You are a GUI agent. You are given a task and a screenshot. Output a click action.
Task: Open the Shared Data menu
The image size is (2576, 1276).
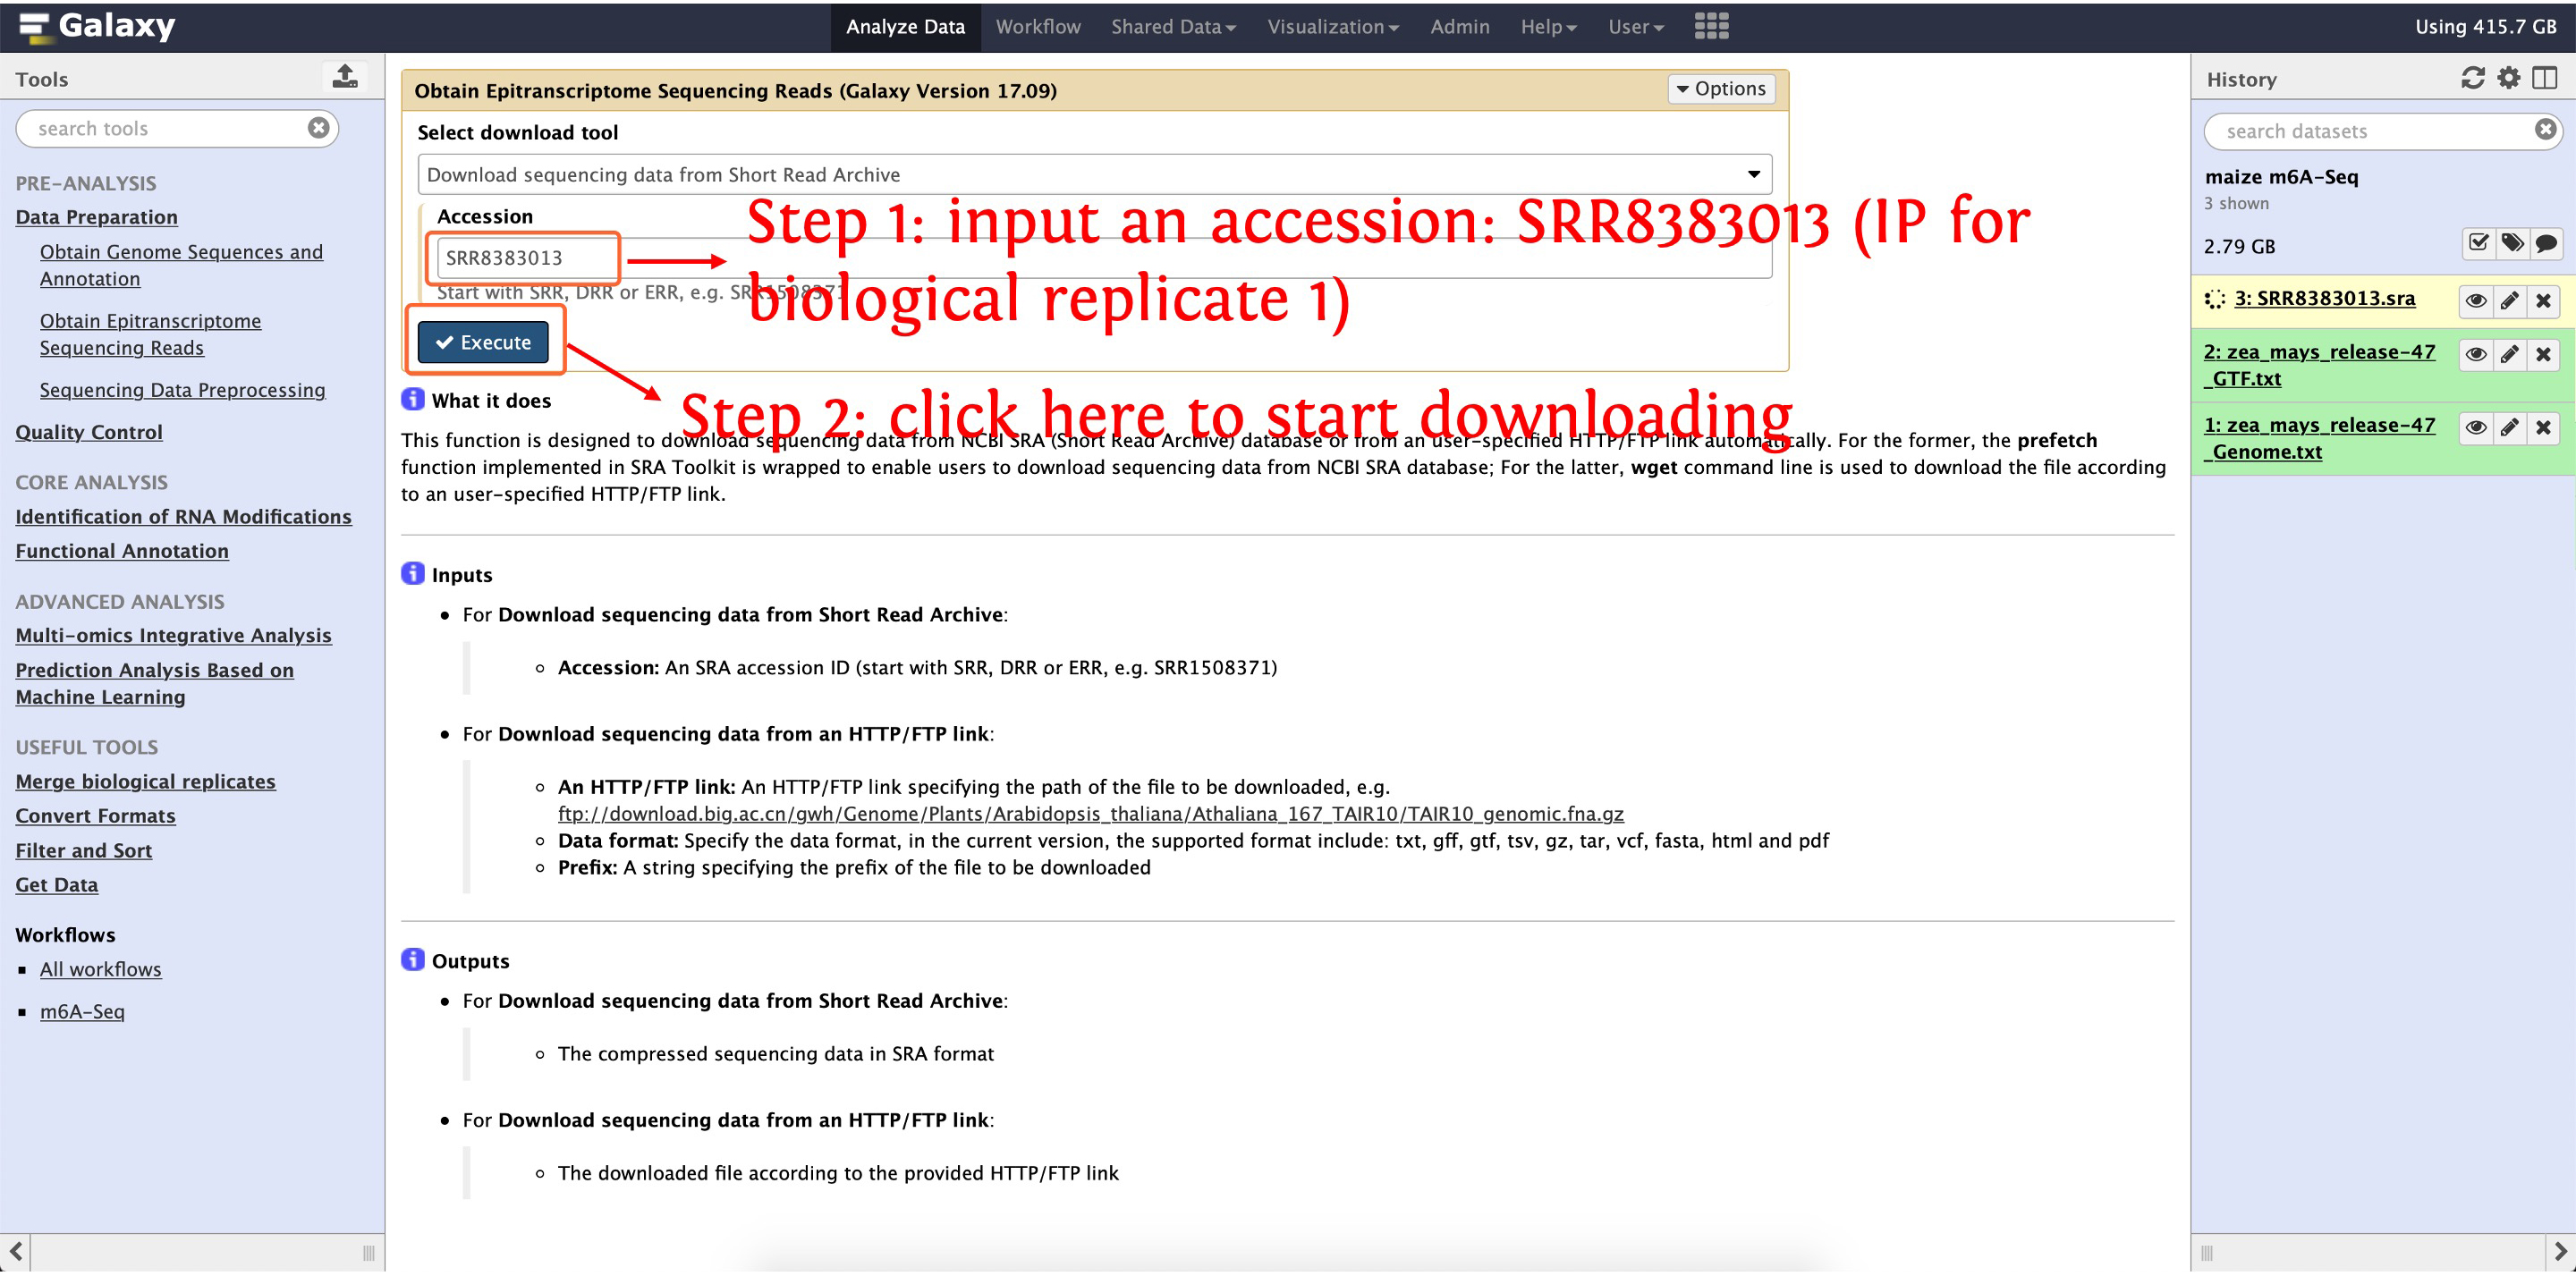(x=1173, y=27)
